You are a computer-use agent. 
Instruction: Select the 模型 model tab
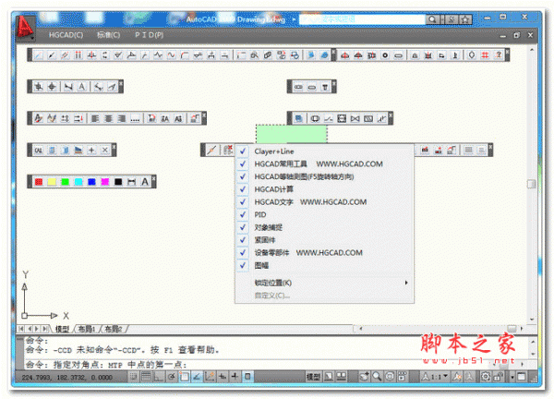(62, 329)
